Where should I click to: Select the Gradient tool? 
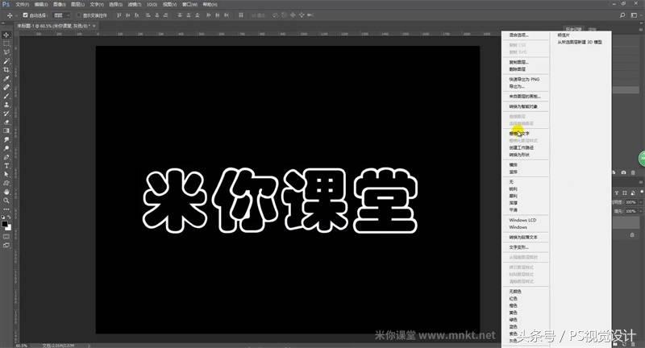[6, 130]
